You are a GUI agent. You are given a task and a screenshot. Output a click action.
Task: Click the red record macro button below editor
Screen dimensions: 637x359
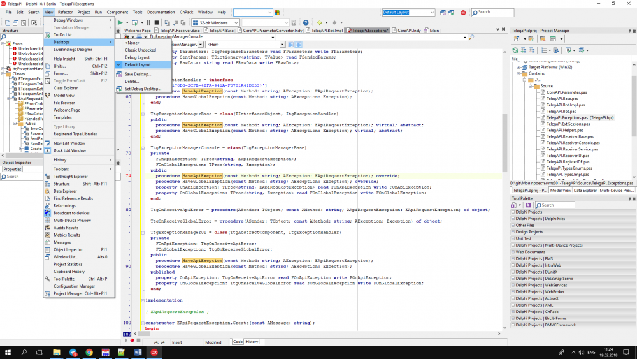click(132, 341)
